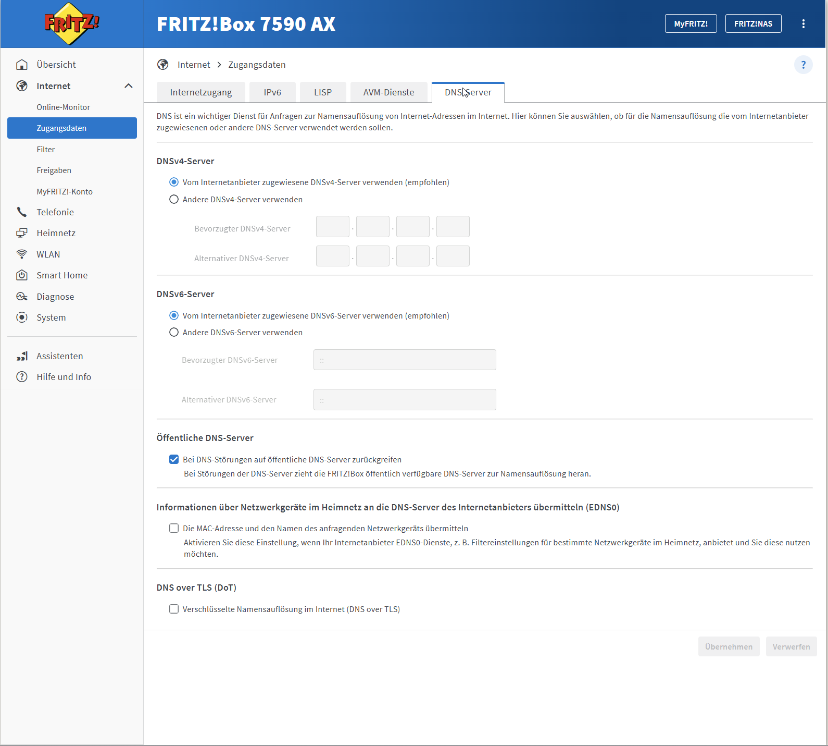828x746 pixels.
Task: Click the MyFRITZ! button
Action: 691,23
